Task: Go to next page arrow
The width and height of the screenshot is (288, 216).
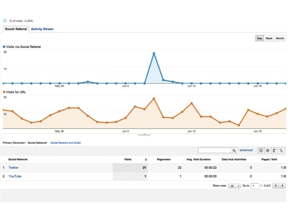Action: pyautogui.click(x=282, y=186)
